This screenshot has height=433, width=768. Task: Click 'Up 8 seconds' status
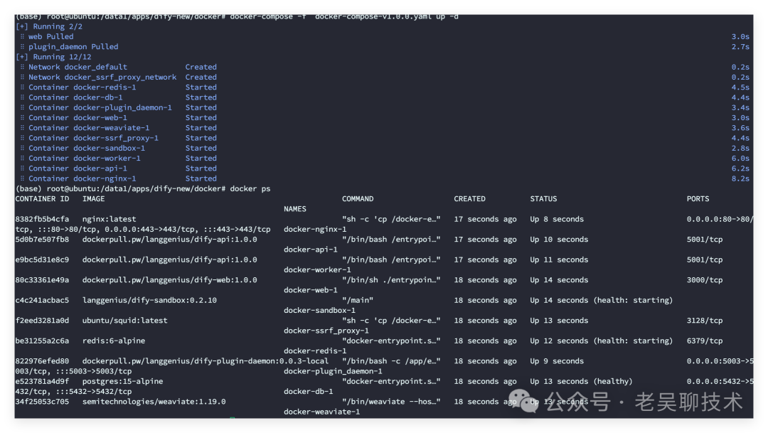coord(557,219)
